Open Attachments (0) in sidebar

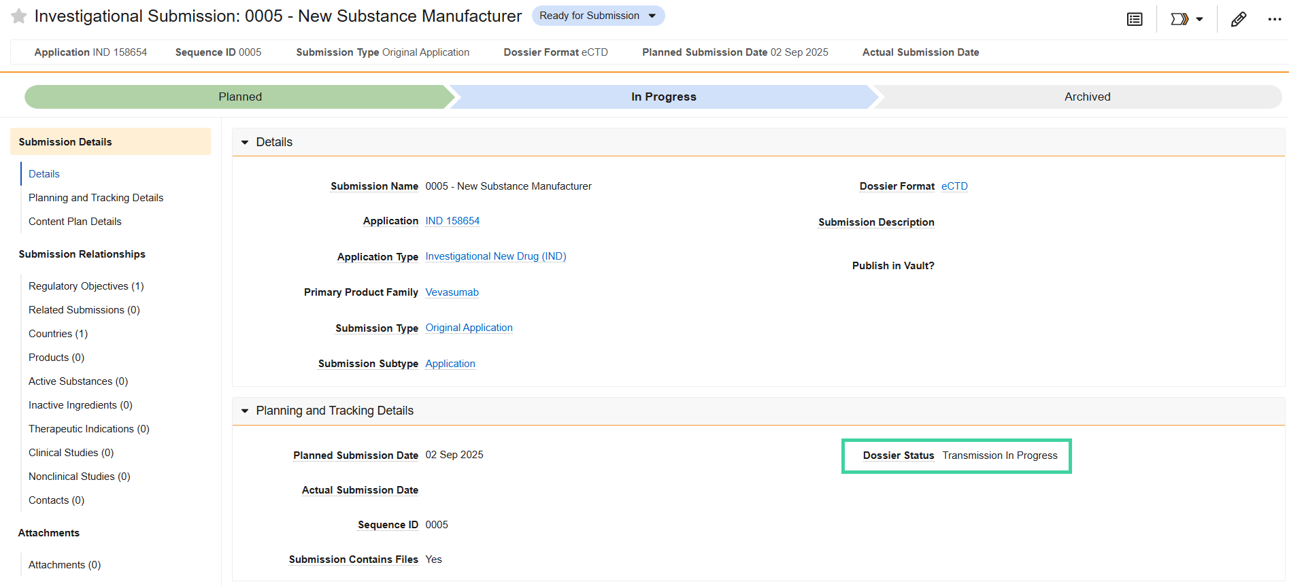coord(65,565)
